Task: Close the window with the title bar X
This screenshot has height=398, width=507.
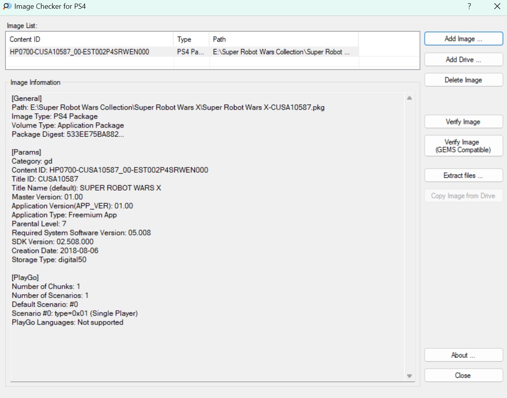Action: click(x=497, y=6)
